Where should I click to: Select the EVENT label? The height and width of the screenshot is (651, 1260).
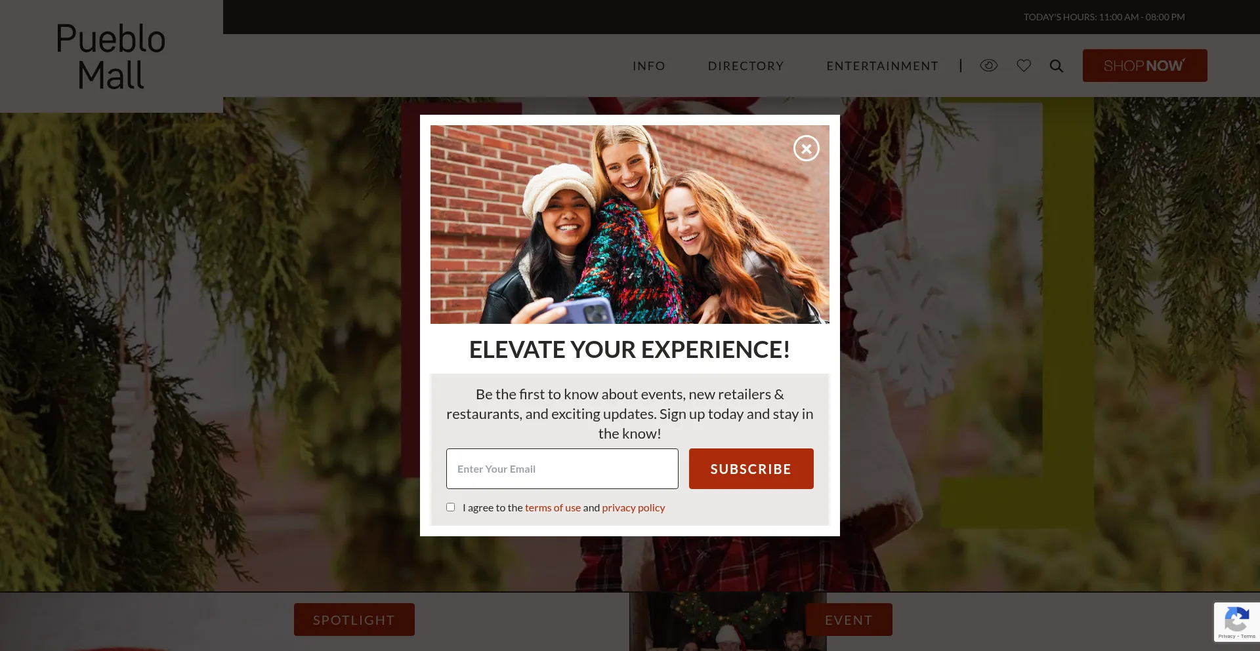(849, 620)
